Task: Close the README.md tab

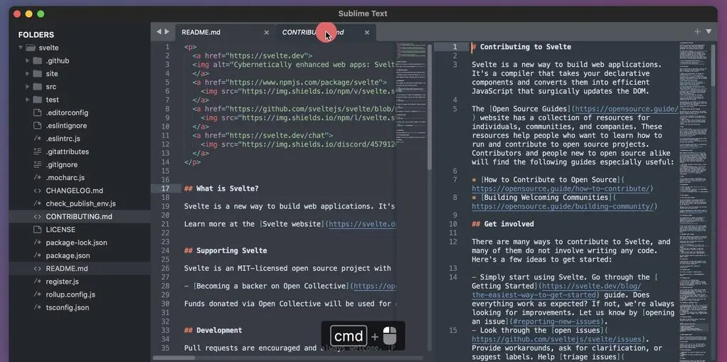Action: [x=266, y=32]
